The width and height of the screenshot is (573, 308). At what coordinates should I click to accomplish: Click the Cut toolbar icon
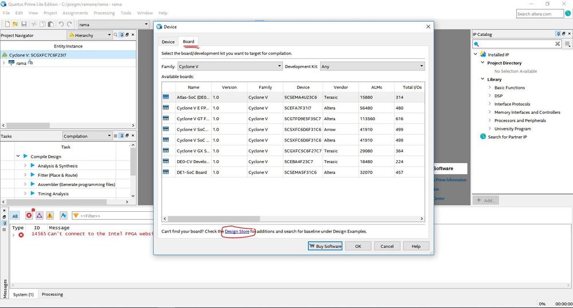[x=34, y=24]
